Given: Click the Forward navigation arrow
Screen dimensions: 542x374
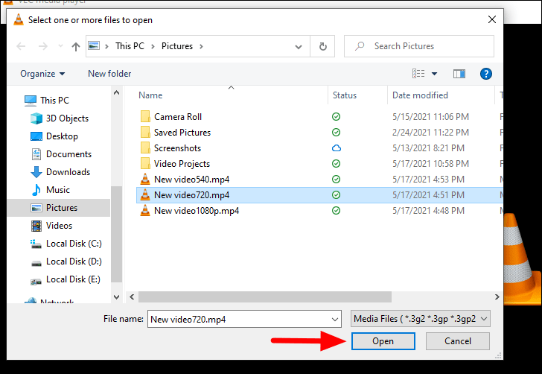Looking at the screenshot, I should pyautogui.click(x=43, y=46).
